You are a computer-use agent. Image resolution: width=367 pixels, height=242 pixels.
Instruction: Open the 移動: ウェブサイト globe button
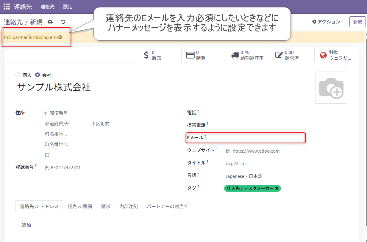[x=336, y=55]
